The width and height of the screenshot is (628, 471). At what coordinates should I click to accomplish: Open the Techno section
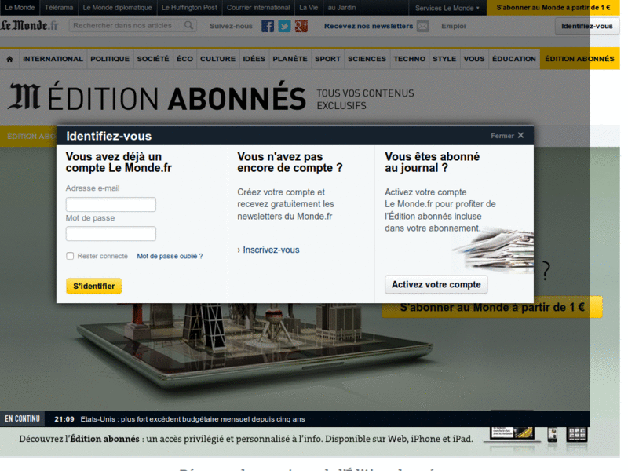coord(409,59)
